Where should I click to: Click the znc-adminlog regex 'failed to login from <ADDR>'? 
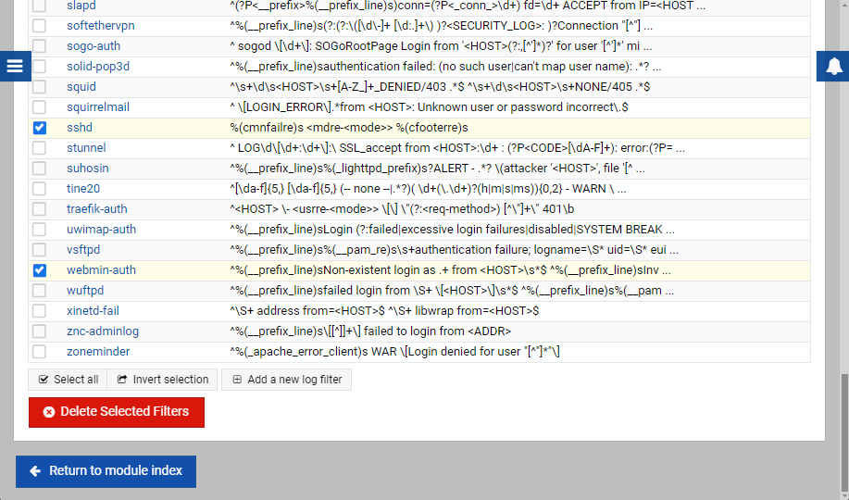(438, 331)
